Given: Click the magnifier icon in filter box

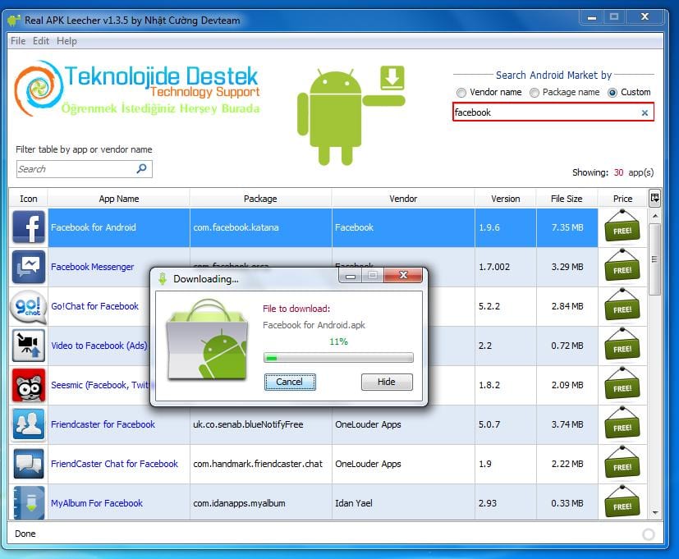Looking at the screenshot, I should (141, 168).
